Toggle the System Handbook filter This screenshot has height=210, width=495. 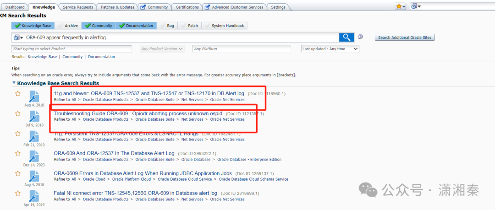tap(225, 26)
